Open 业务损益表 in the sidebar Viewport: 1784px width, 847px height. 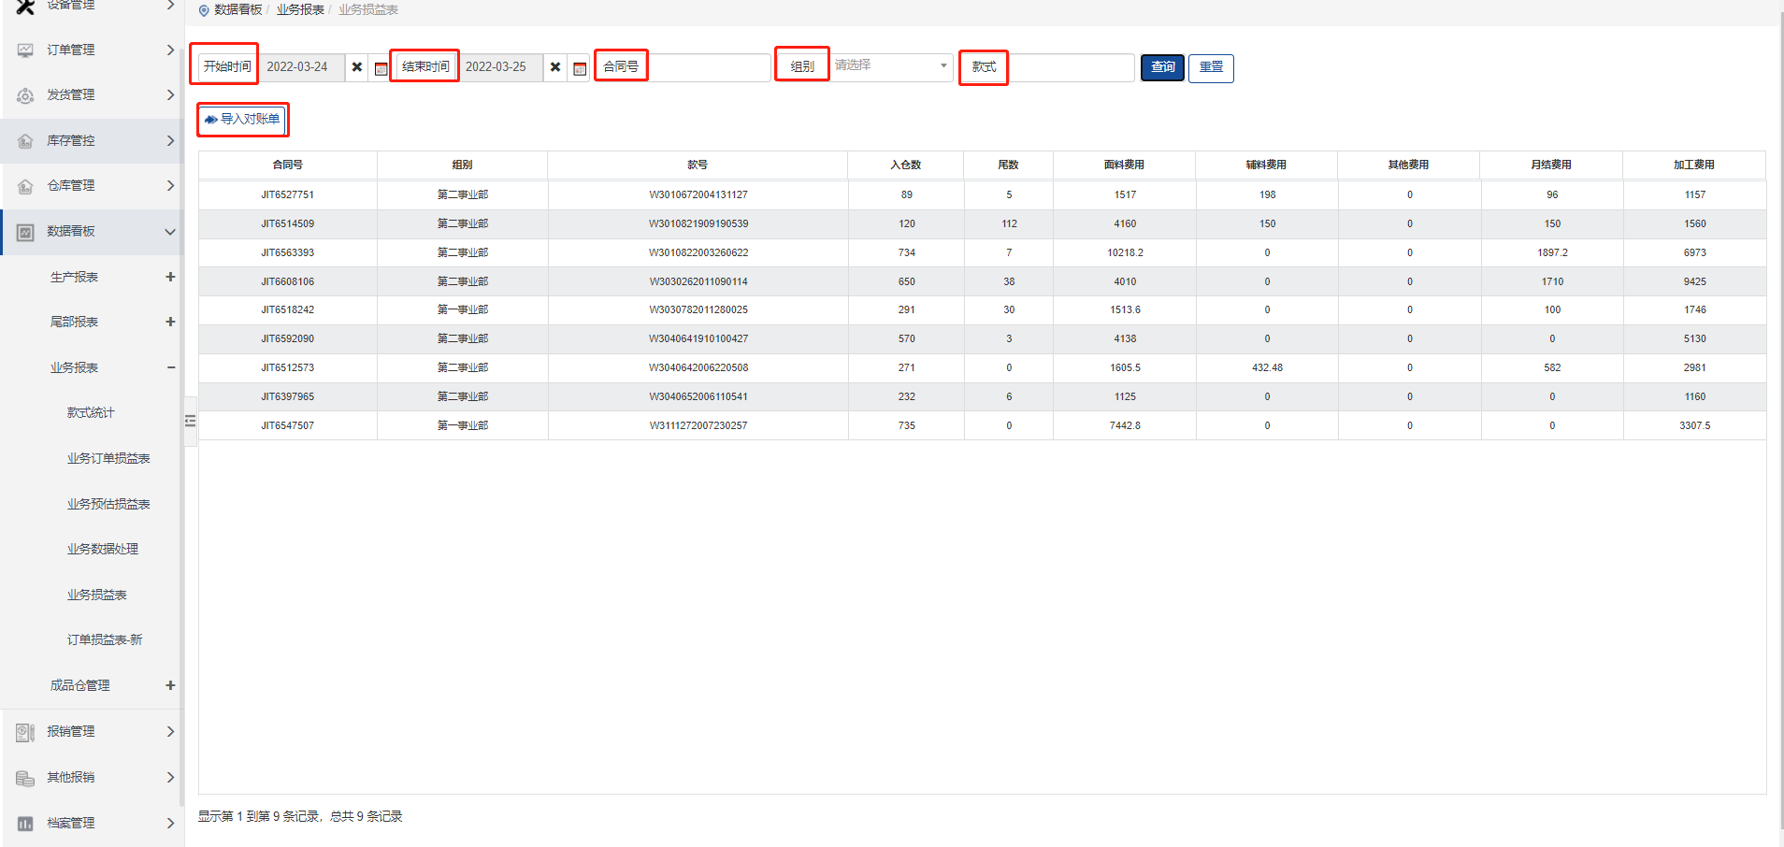(x=96, y=595)
